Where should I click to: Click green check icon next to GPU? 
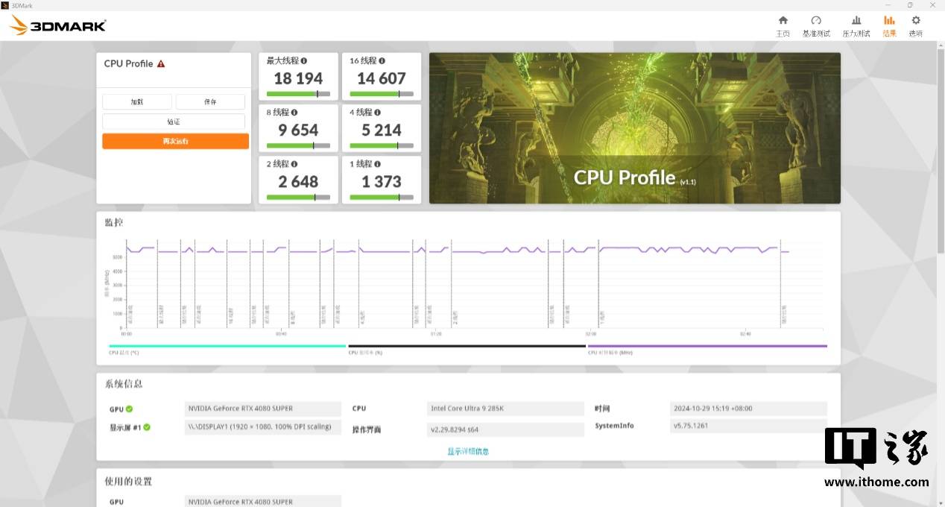130,409
